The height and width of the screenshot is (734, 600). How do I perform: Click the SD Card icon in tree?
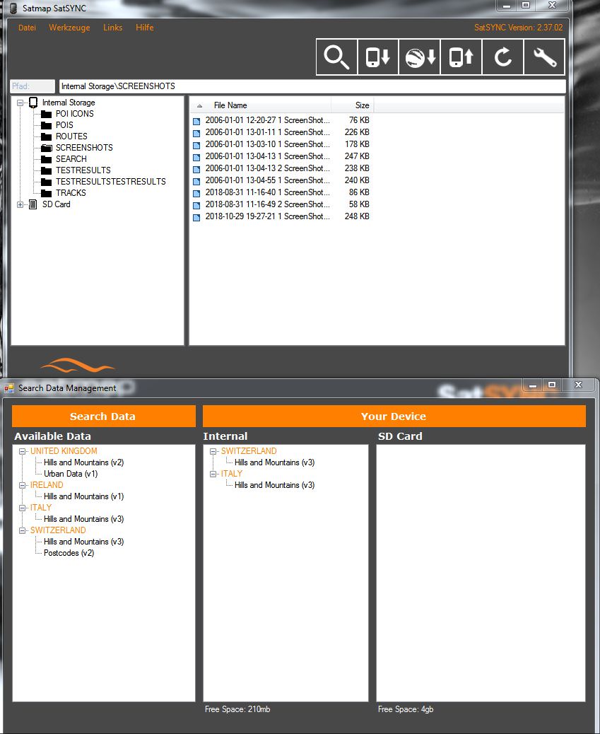[33, 204]
